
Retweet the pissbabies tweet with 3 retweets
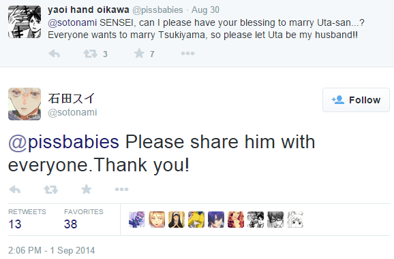coord(90,54)
